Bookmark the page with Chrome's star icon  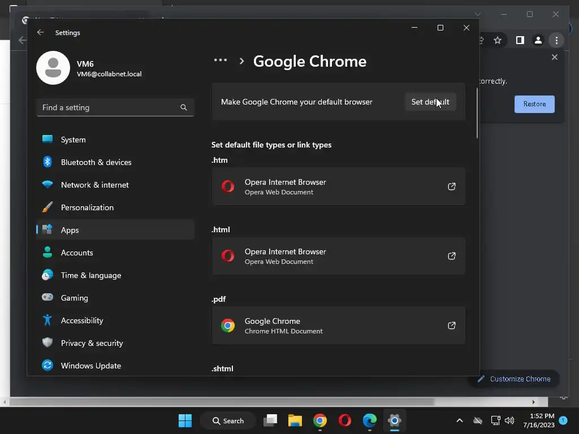tap(498, 40)
